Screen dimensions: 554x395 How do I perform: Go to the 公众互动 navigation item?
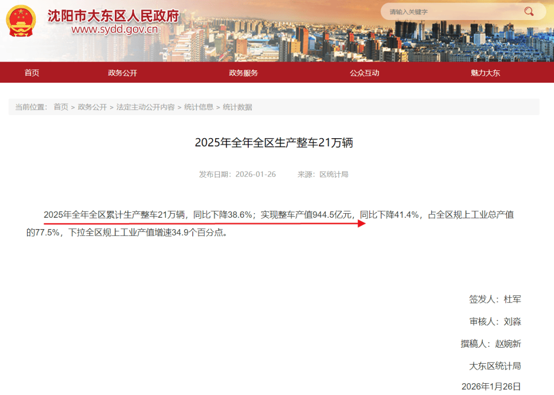364,73
